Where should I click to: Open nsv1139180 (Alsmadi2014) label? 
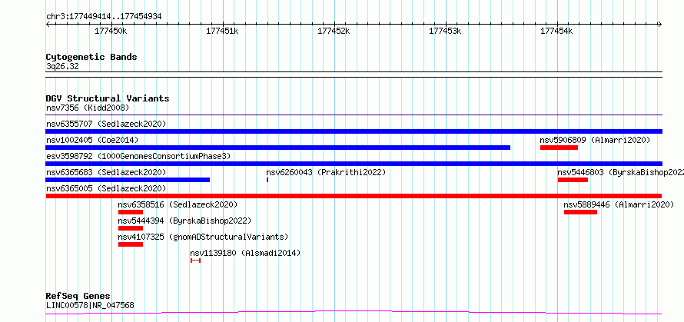(x=245, y=253)
